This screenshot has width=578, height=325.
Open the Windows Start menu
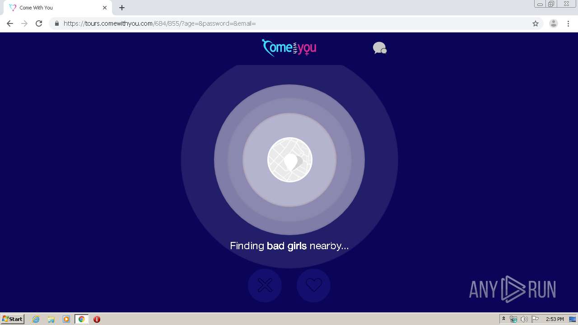13,319
